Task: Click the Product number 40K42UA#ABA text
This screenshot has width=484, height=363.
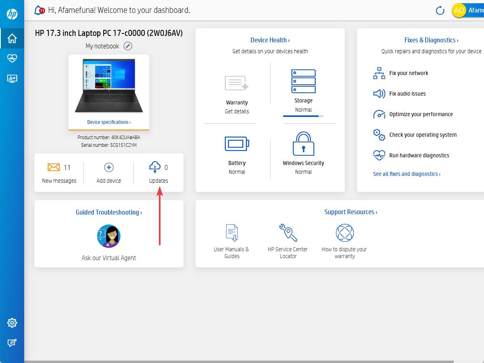Action: point(109,138)
